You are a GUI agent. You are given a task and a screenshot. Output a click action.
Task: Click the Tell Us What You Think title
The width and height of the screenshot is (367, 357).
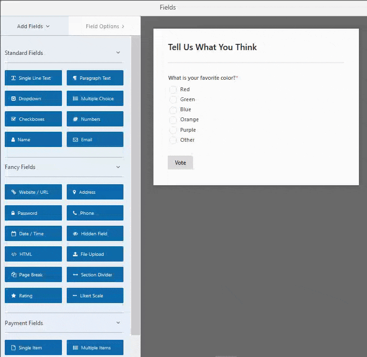pos(213,47)
